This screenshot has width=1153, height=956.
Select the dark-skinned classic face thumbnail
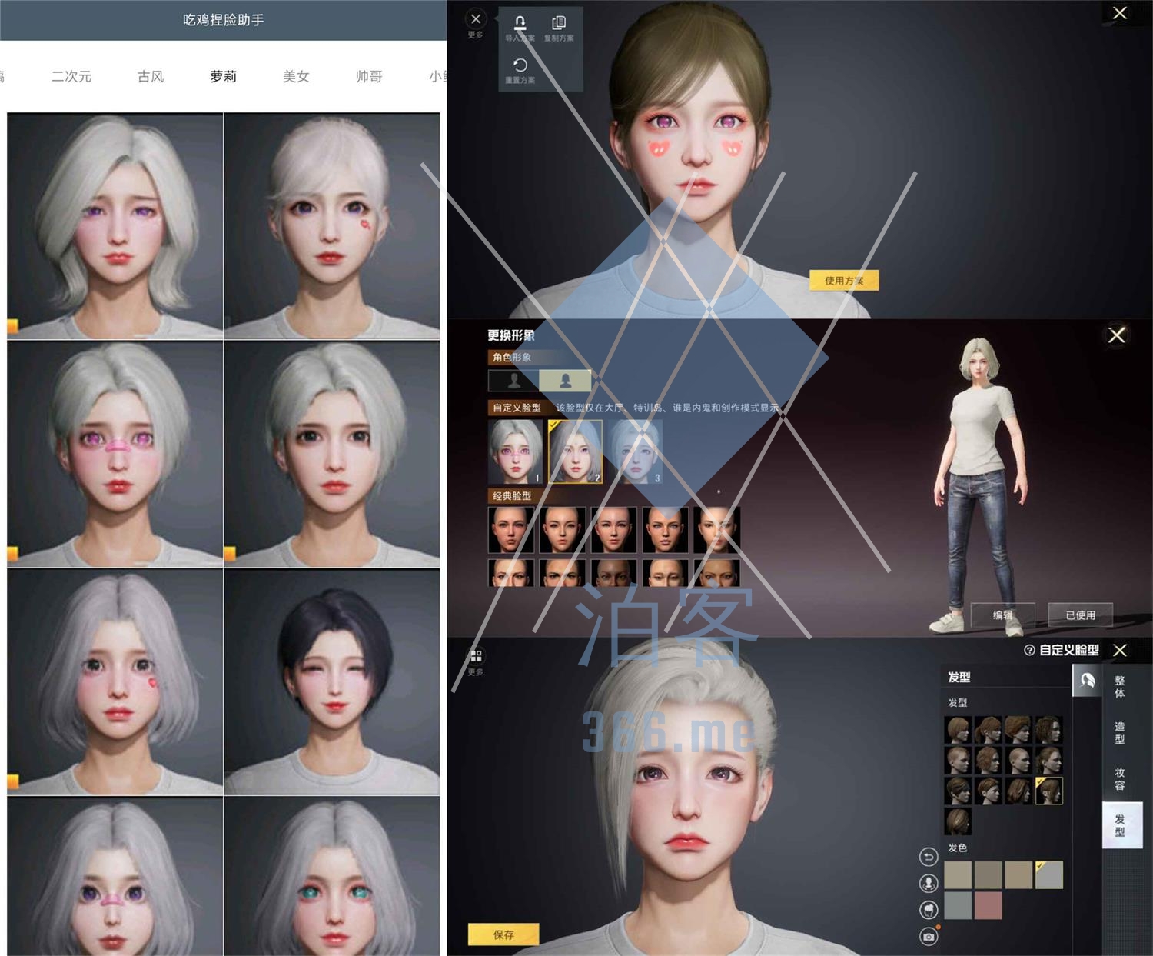[x=613, y=574]
